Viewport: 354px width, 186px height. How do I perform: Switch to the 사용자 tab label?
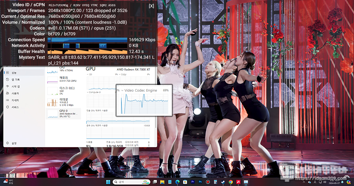[x=15, y=94]
